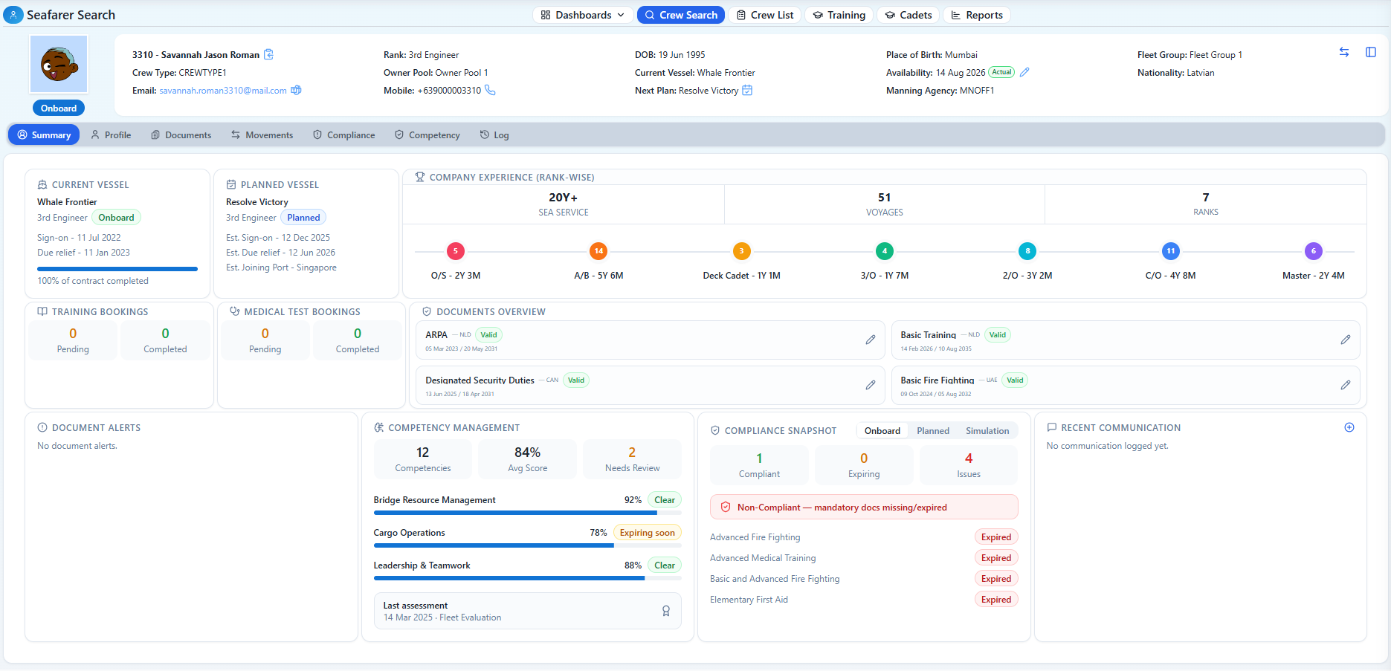Open the Reports page
The width and height of the screenshot is (1391, 671).
point(977,15)
